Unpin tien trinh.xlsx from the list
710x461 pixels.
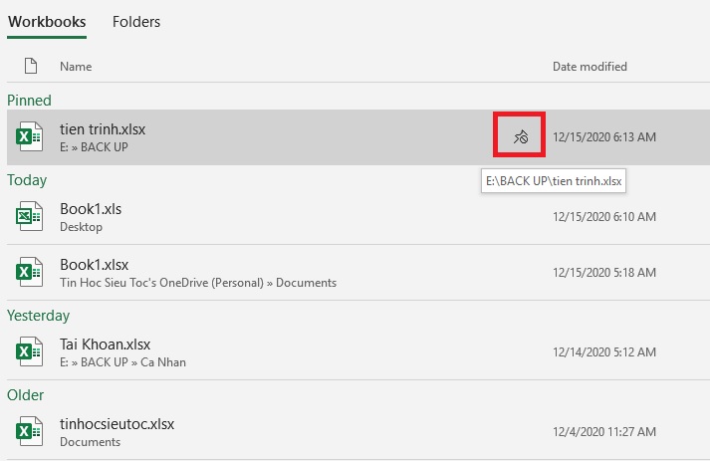point(521,136)
